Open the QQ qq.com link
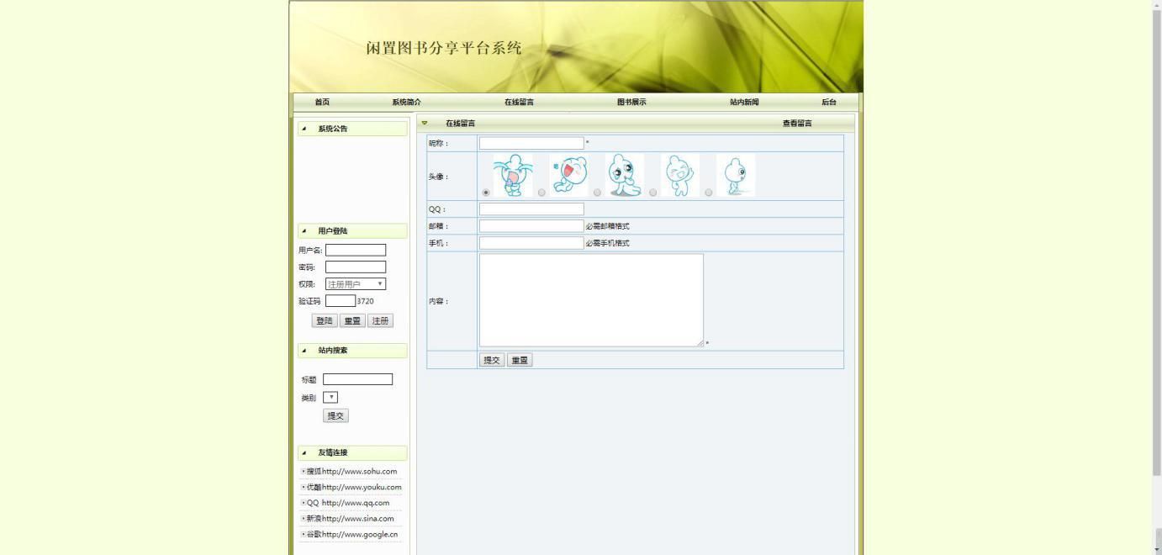1162x555 pixels. pos(348,503)
